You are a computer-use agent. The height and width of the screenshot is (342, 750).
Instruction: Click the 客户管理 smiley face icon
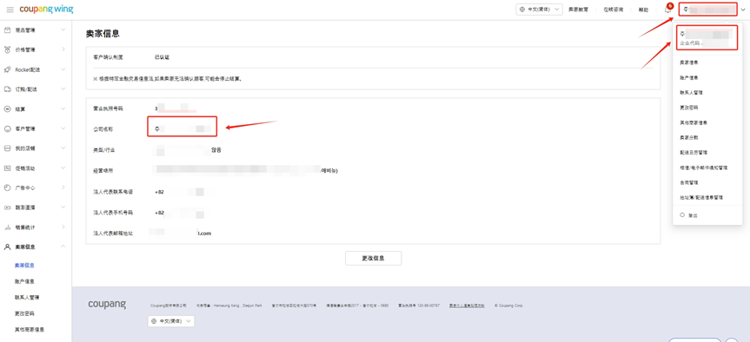[x=7, y=129]
